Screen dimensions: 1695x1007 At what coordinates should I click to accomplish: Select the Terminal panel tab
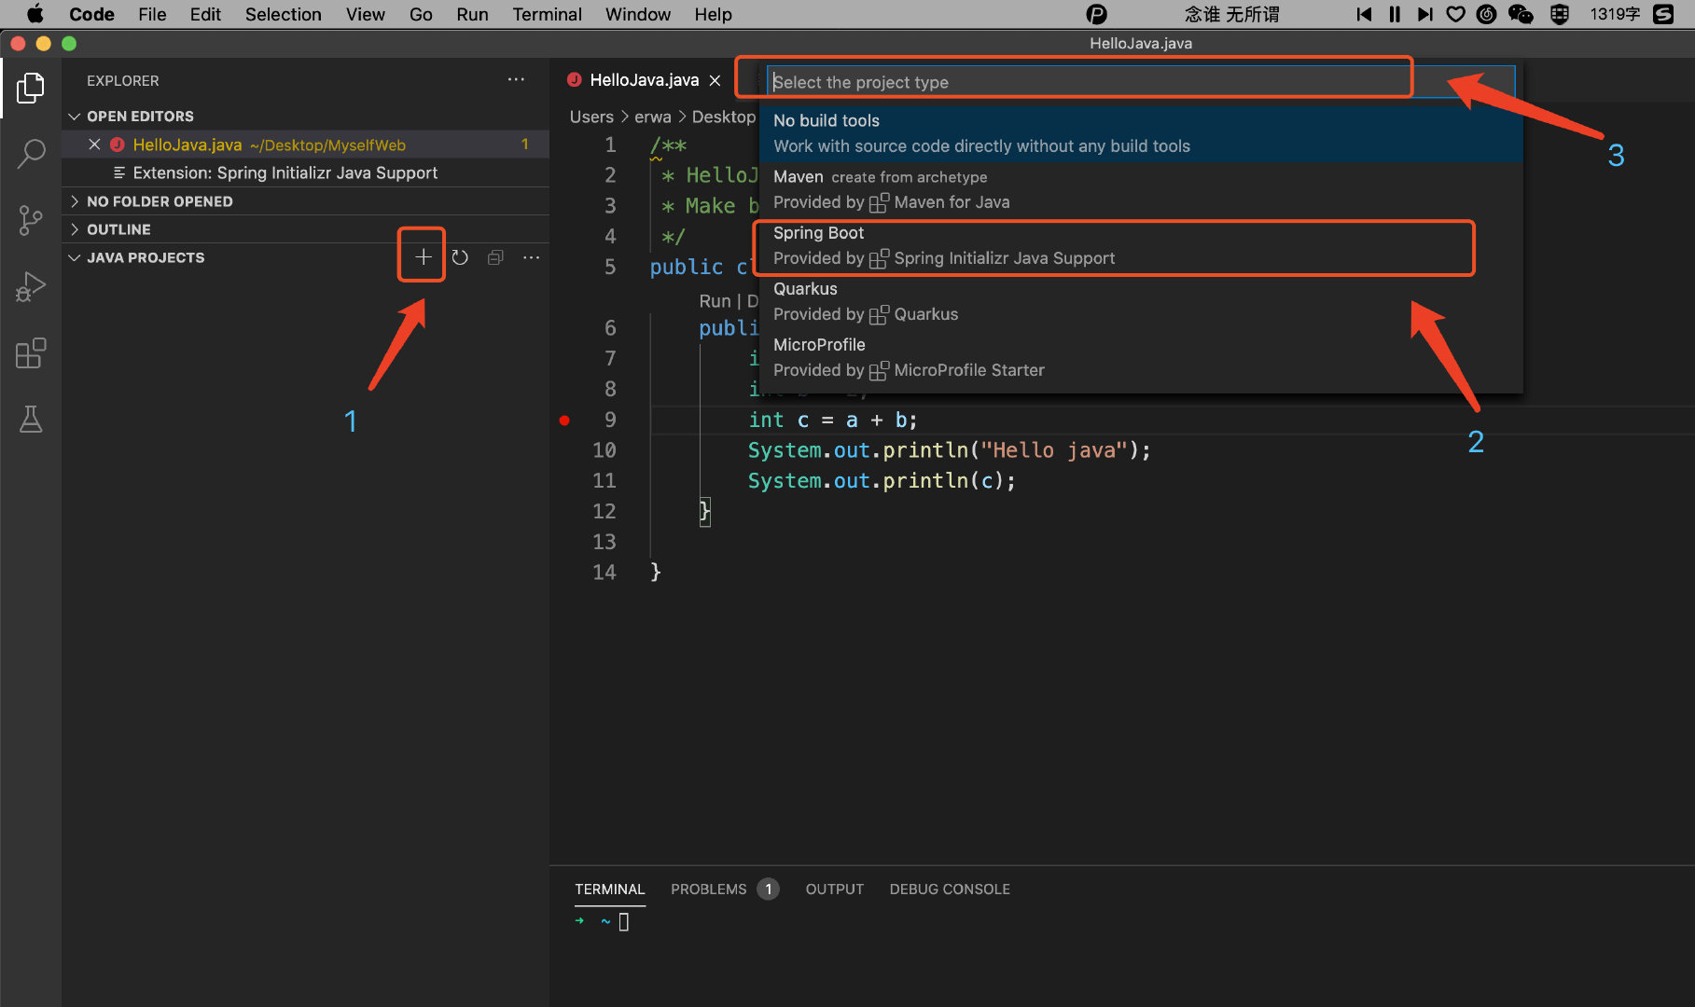(x=609, y=889)
